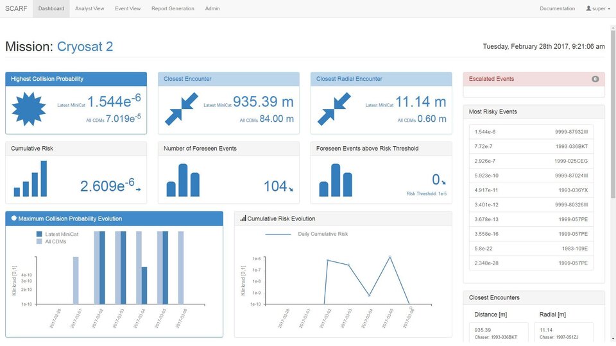Click the Escalated Events count badge
This screenshot has height=346, width=616.
(595, 79)
